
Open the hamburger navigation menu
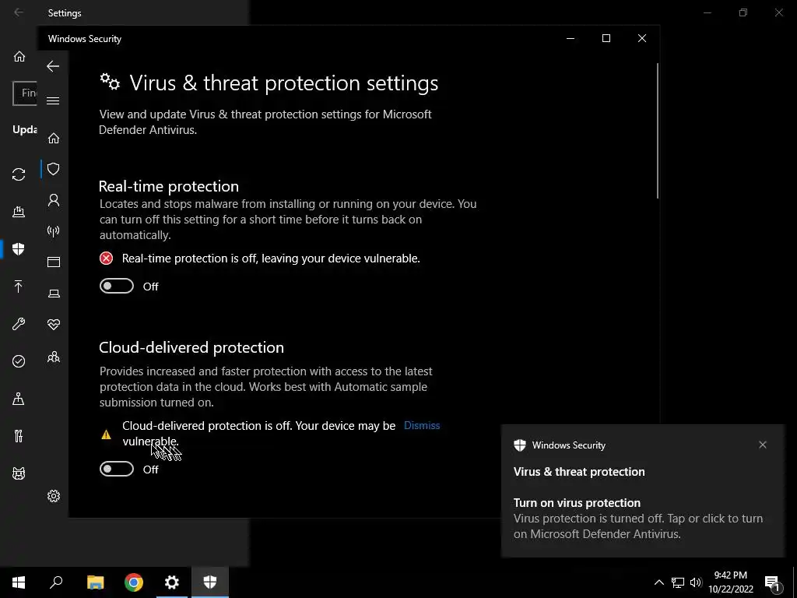click(x=53, y=100)
